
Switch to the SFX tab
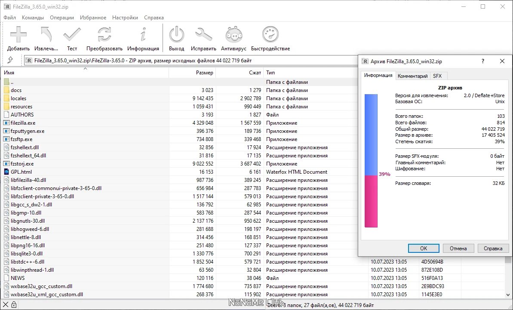click(x=437, y=76)
